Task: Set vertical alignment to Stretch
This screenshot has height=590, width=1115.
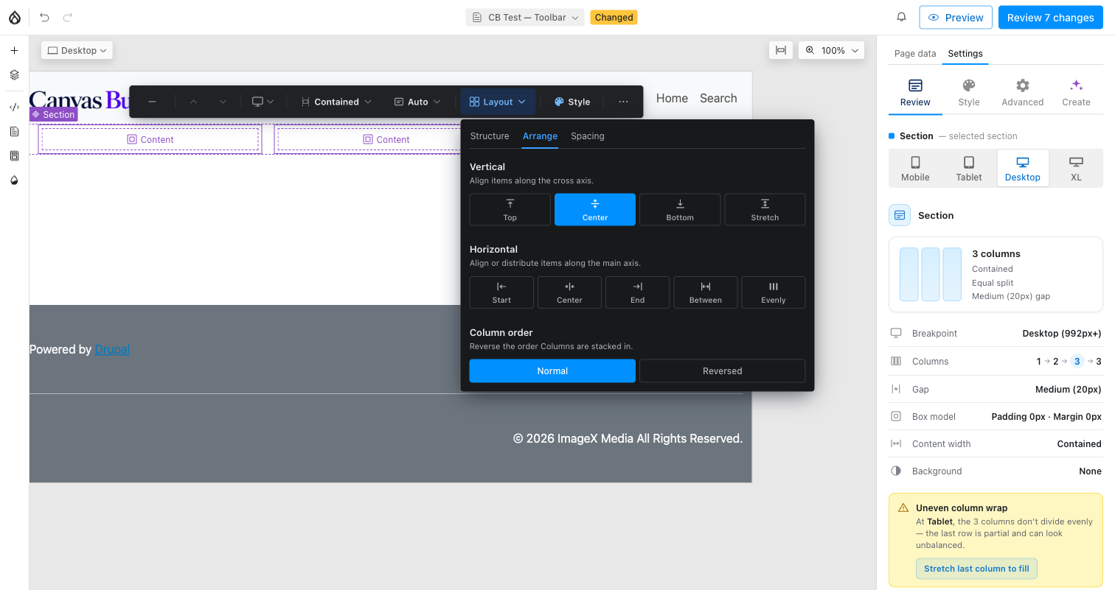Action: [765, 209]
